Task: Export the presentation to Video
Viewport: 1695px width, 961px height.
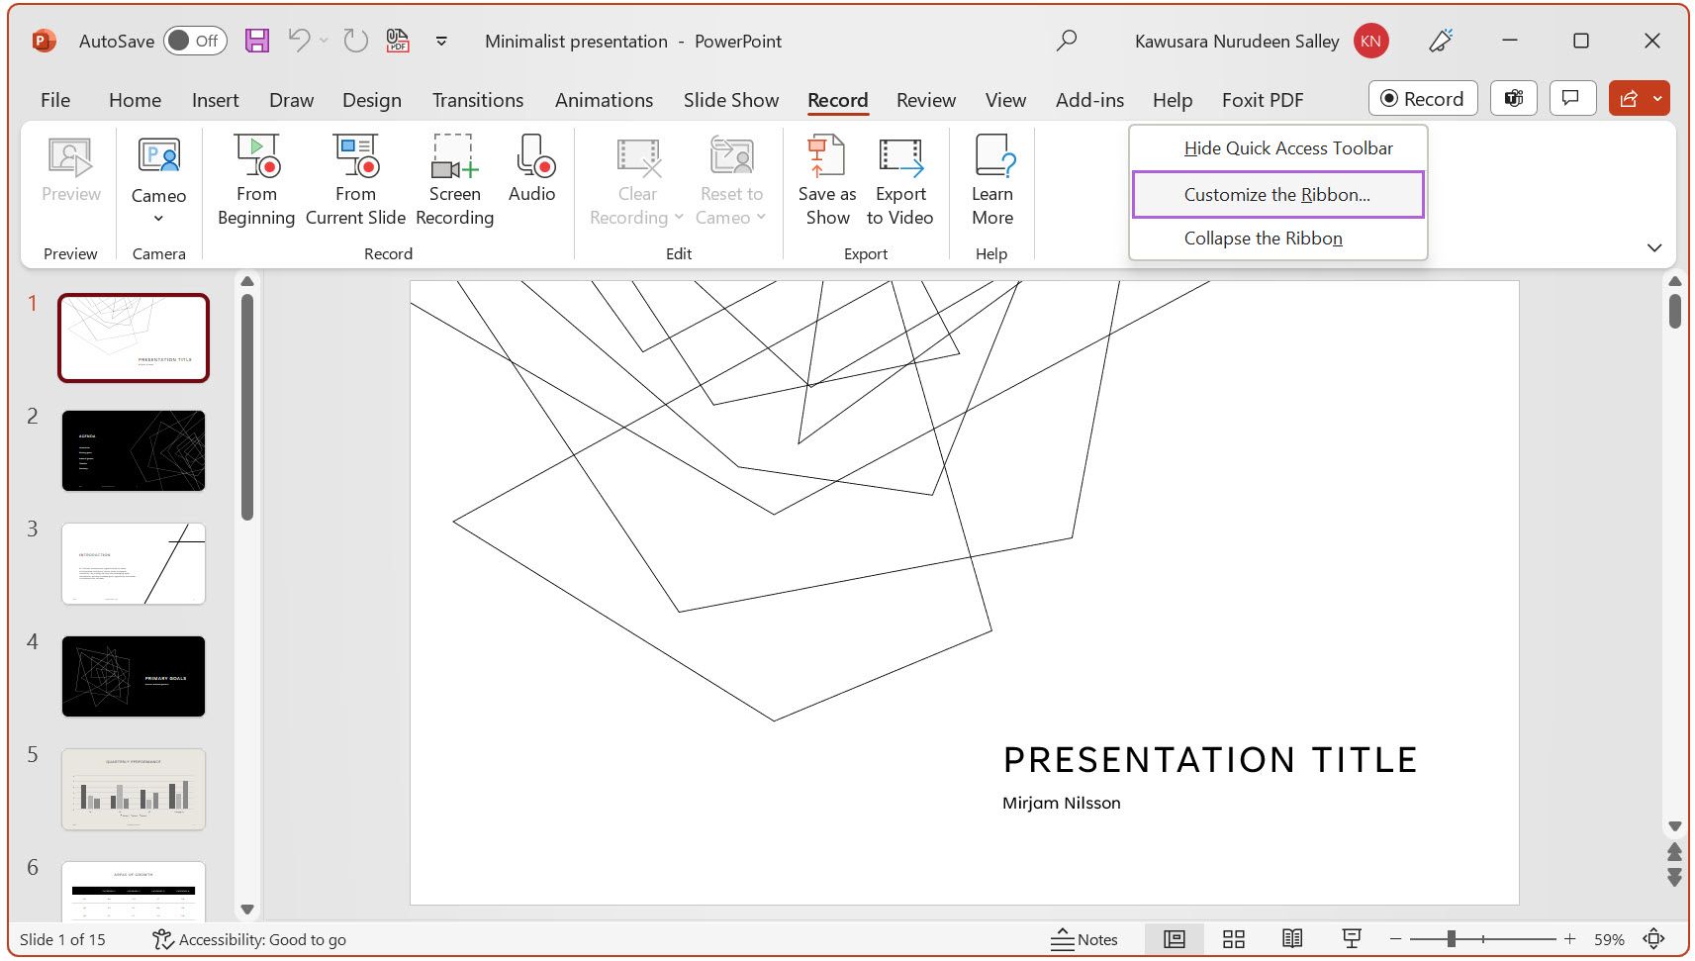Action: (x=900, y=178)
